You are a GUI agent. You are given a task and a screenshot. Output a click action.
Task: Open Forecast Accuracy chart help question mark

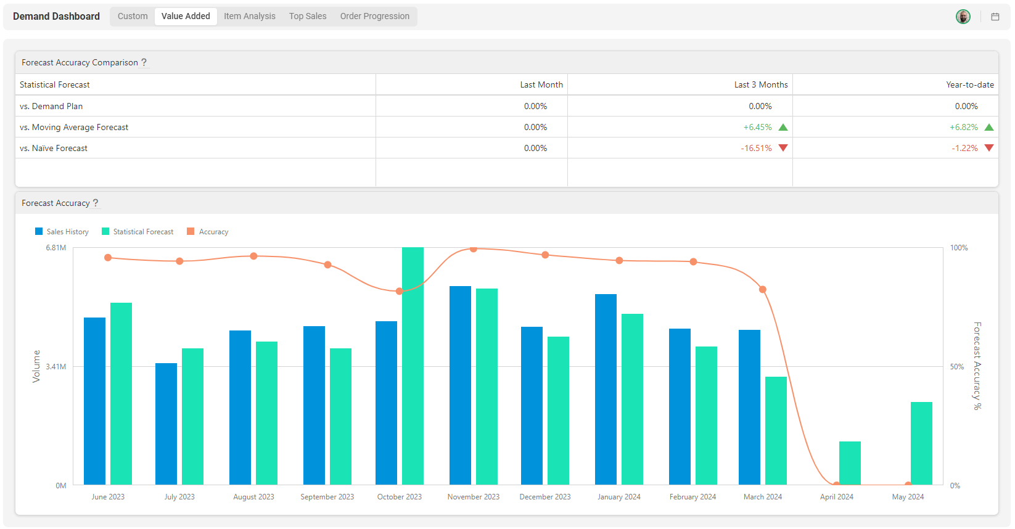coord(96,203)
